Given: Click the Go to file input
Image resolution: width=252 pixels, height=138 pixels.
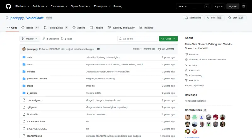Looking at the screenshot, I should pyautogui.click(x=138, y=39).
